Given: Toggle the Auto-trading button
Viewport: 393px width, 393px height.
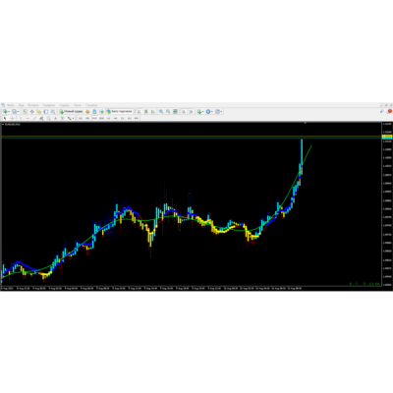Looking at the screenshot, I should 120,112.
